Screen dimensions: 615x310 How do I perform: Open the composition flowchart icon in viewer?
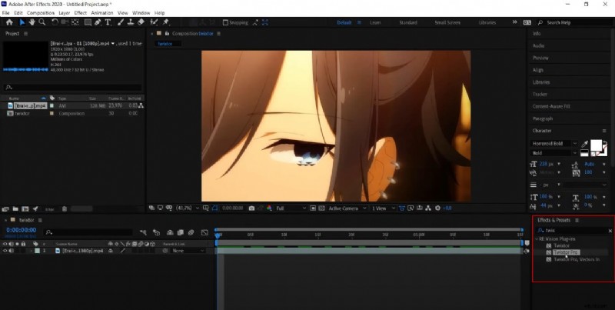(x=428, y=208)
